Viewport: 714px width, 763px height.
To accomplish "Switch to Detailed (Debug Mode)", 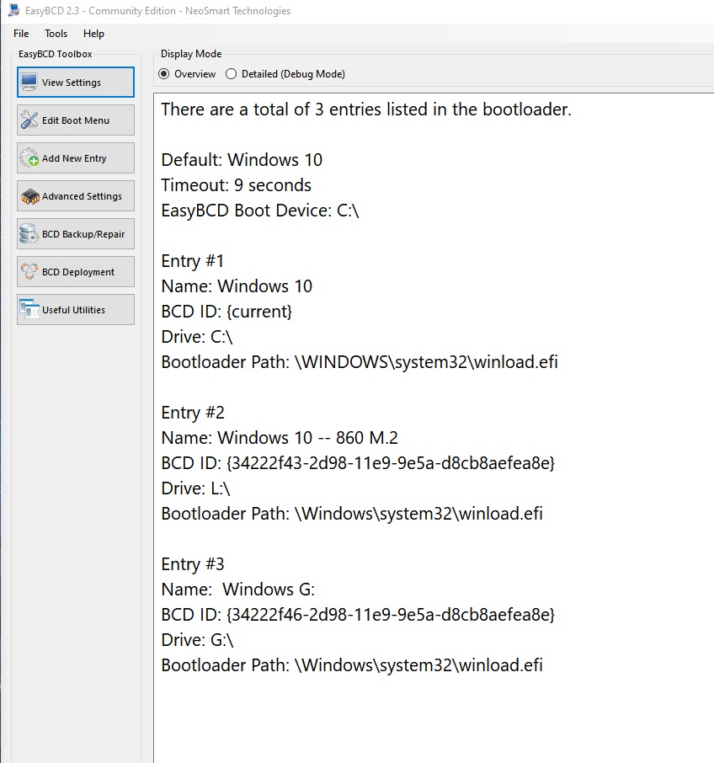I will pos(285,74).
